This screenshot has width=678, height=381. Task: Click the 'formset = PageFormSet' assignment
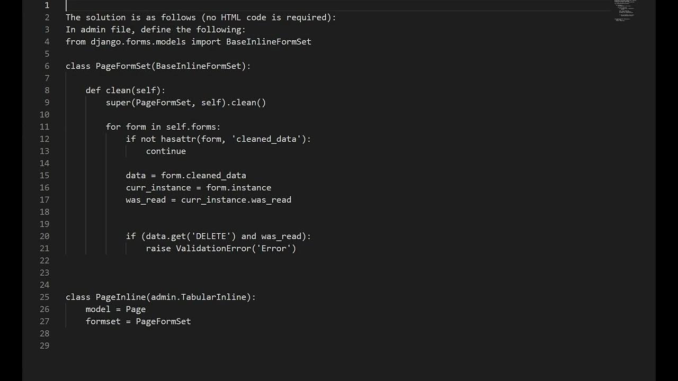(138, 322)
